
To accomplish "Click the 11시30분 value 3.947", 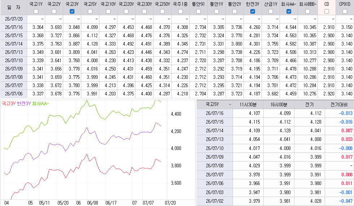I will (x=254, y=192).
